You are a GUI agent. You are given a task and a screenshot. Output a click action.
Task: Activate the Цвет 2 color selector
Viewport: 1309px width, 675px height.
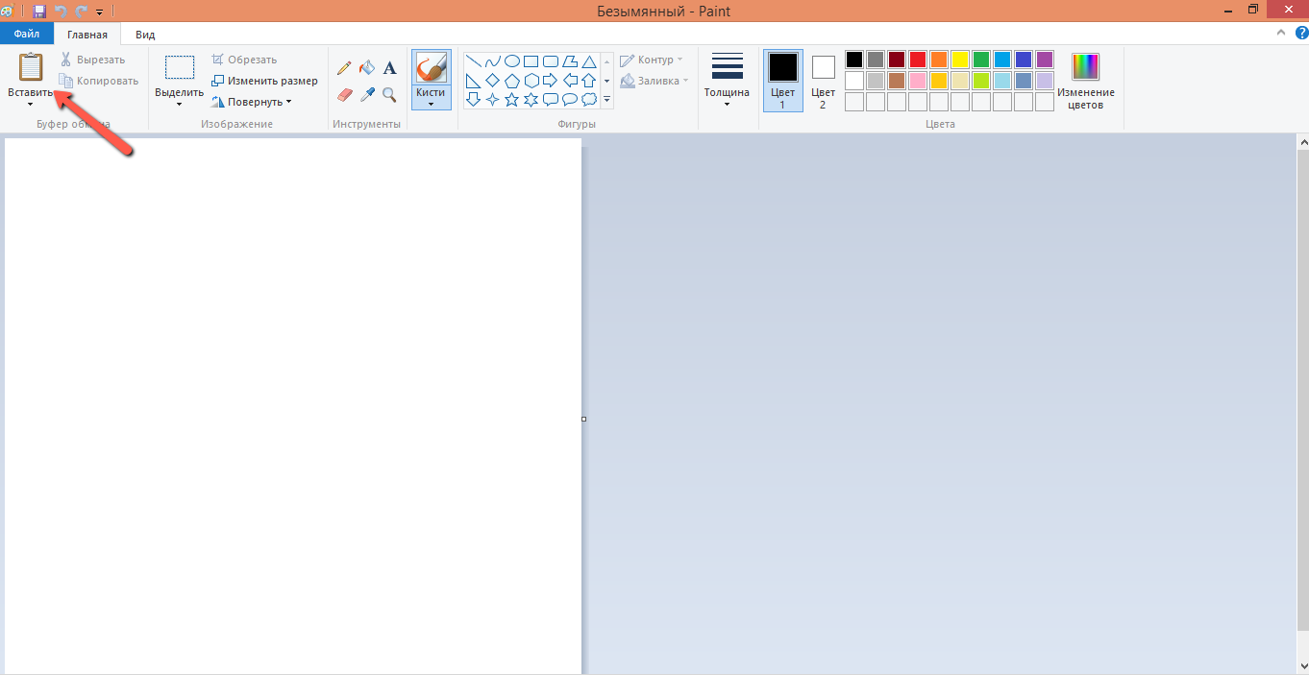pos(823,81)
